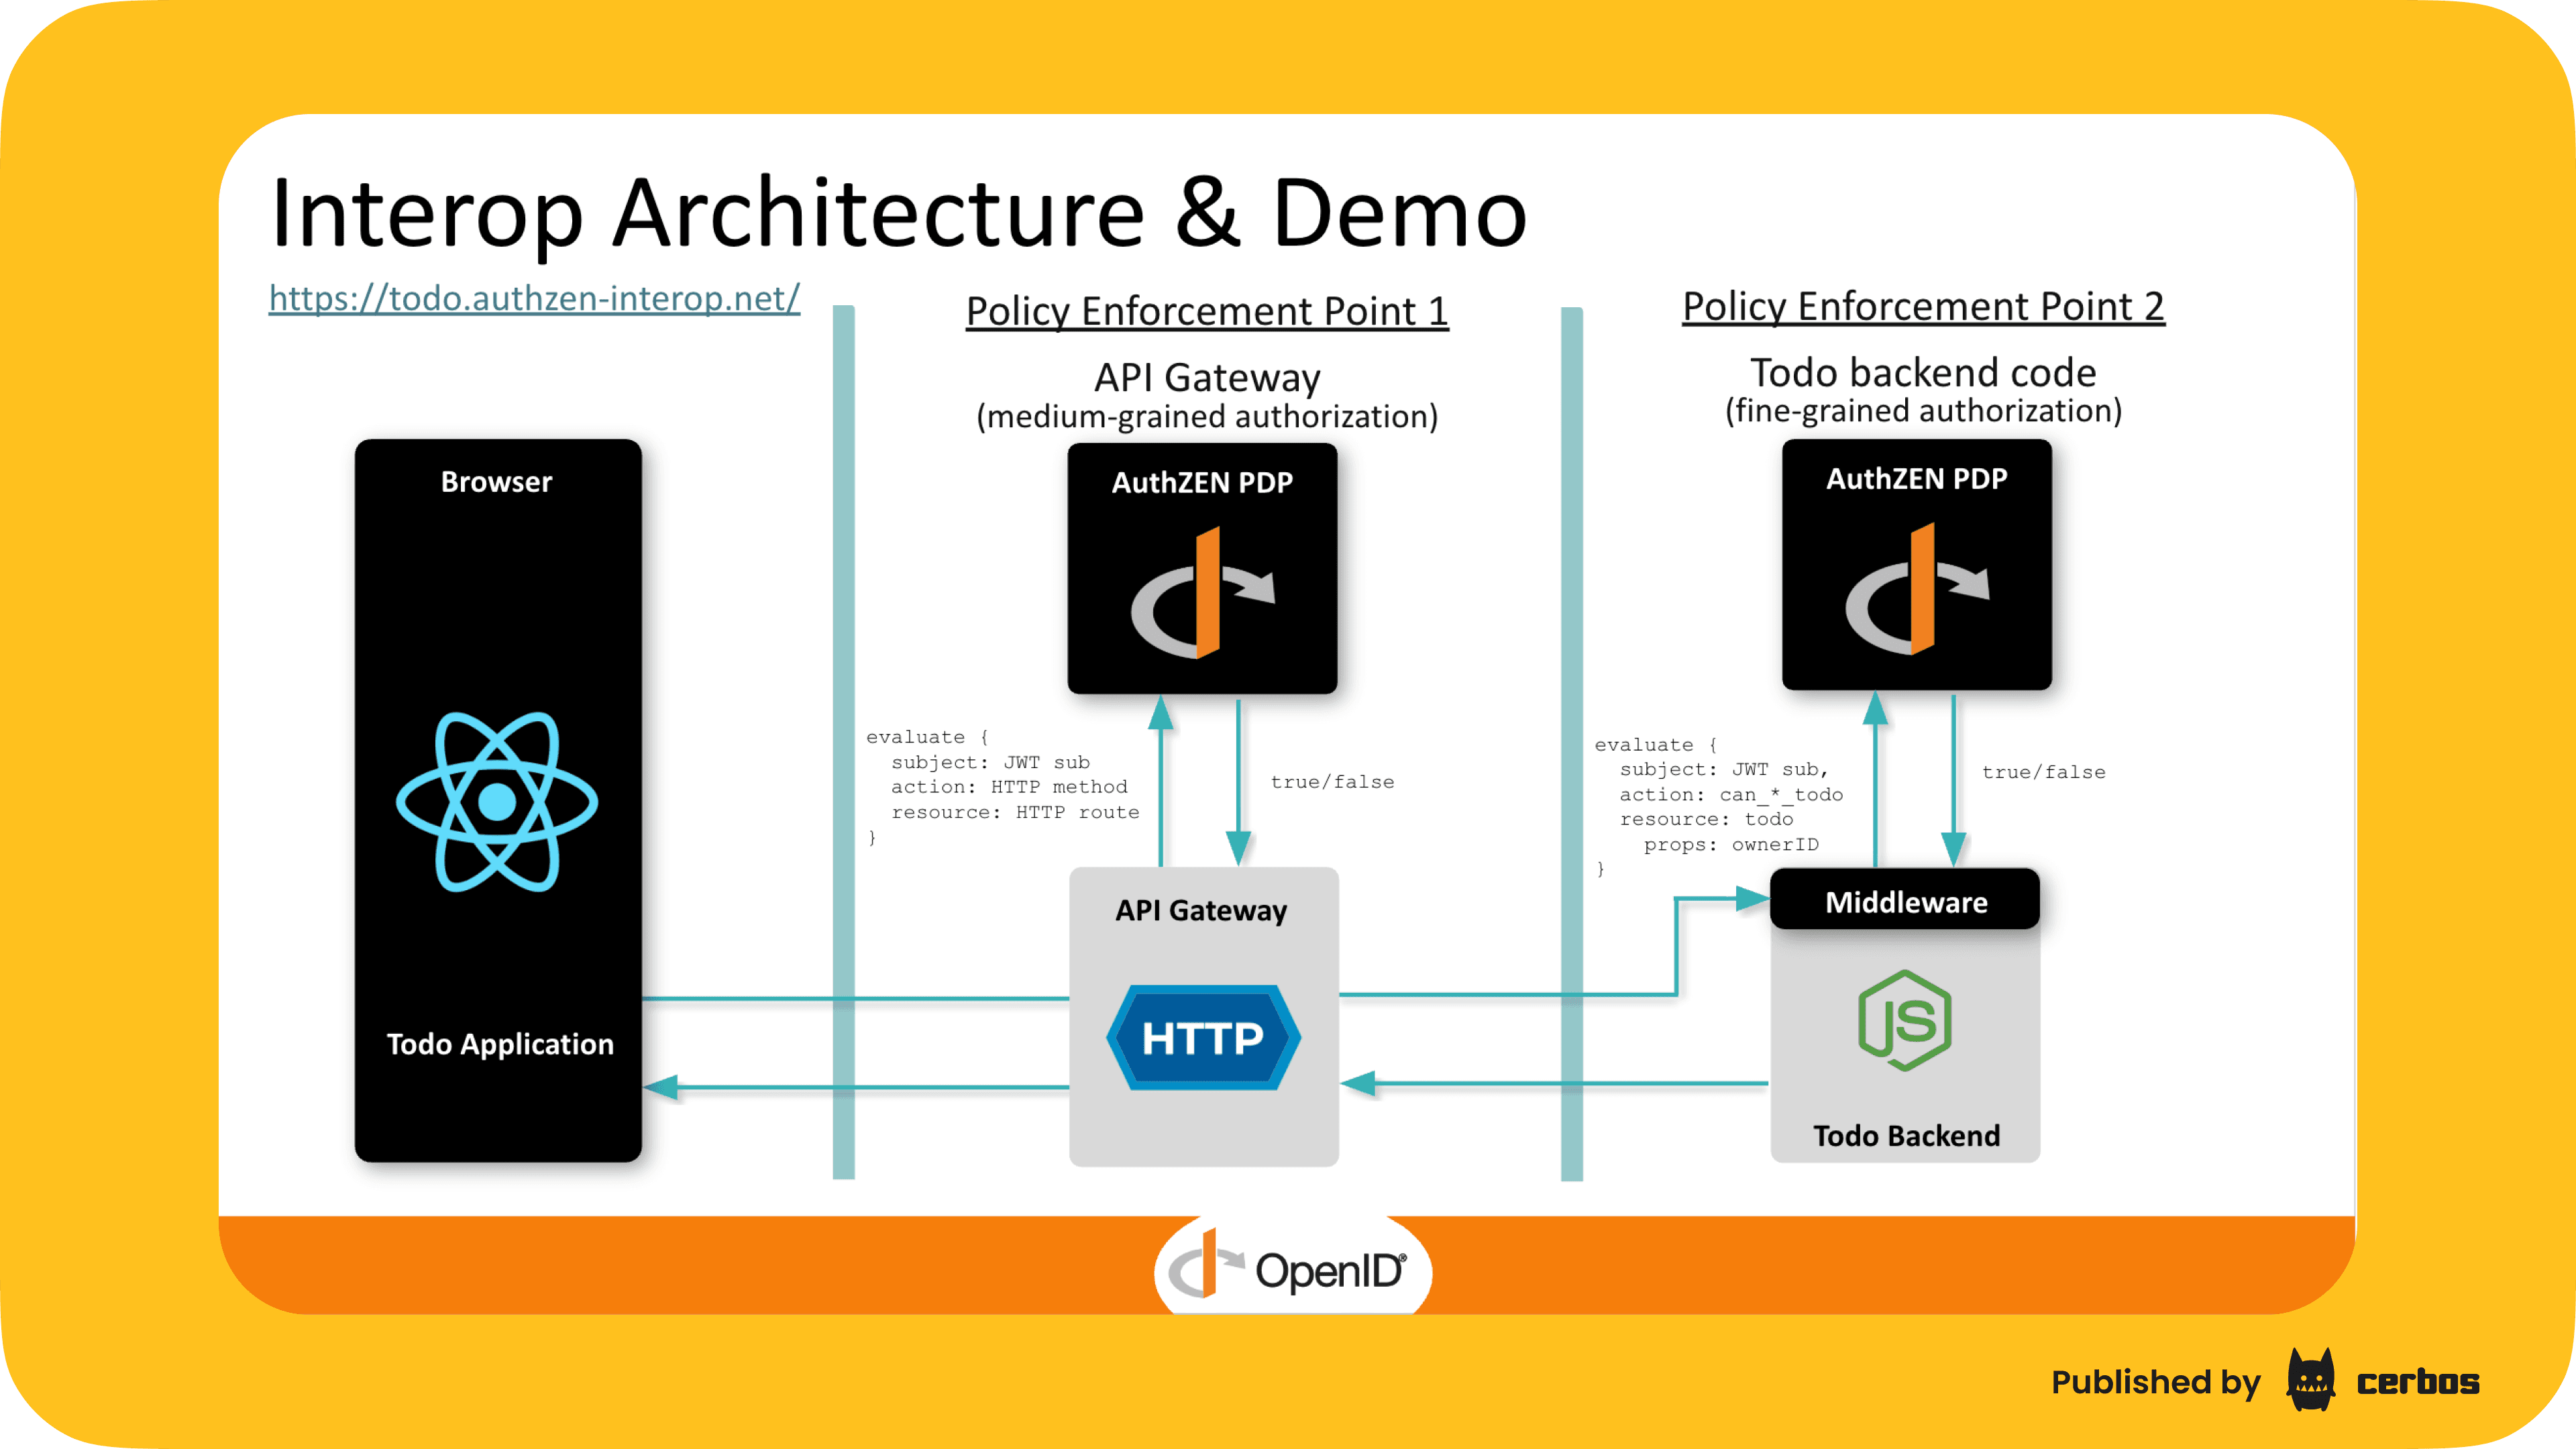The height and width of the screenshot is (1449, 2576).
Task: Click the API Gateway box label
Action: 1201,910
